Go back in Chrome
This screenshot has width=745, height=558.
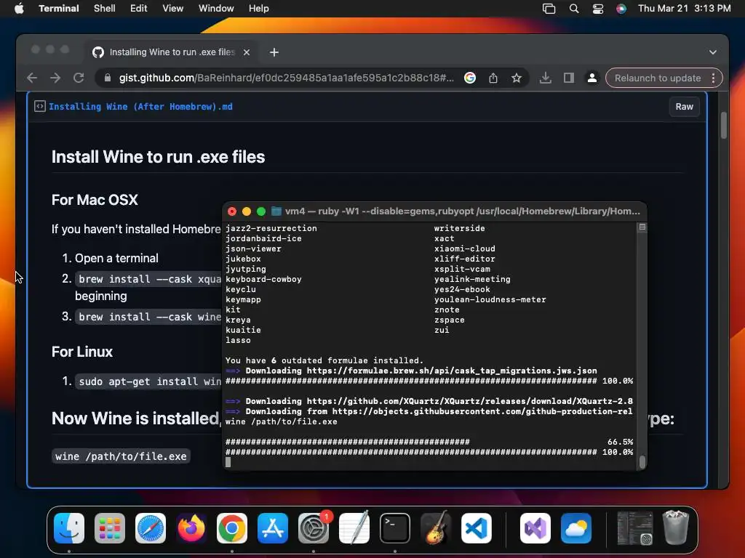tap(32, 78)
